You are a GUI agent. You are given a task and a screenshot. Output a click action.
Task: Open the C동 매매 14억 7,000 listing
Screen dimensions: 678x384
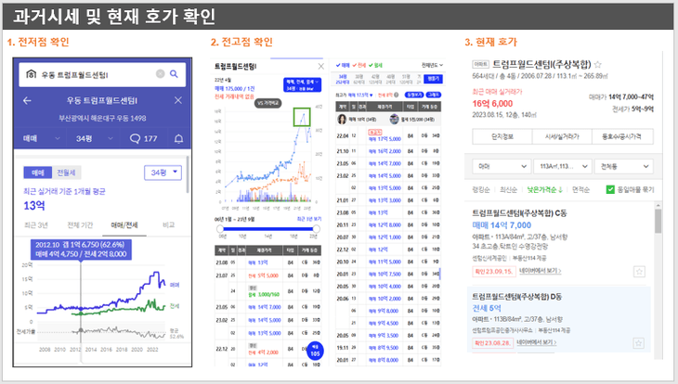559,243
